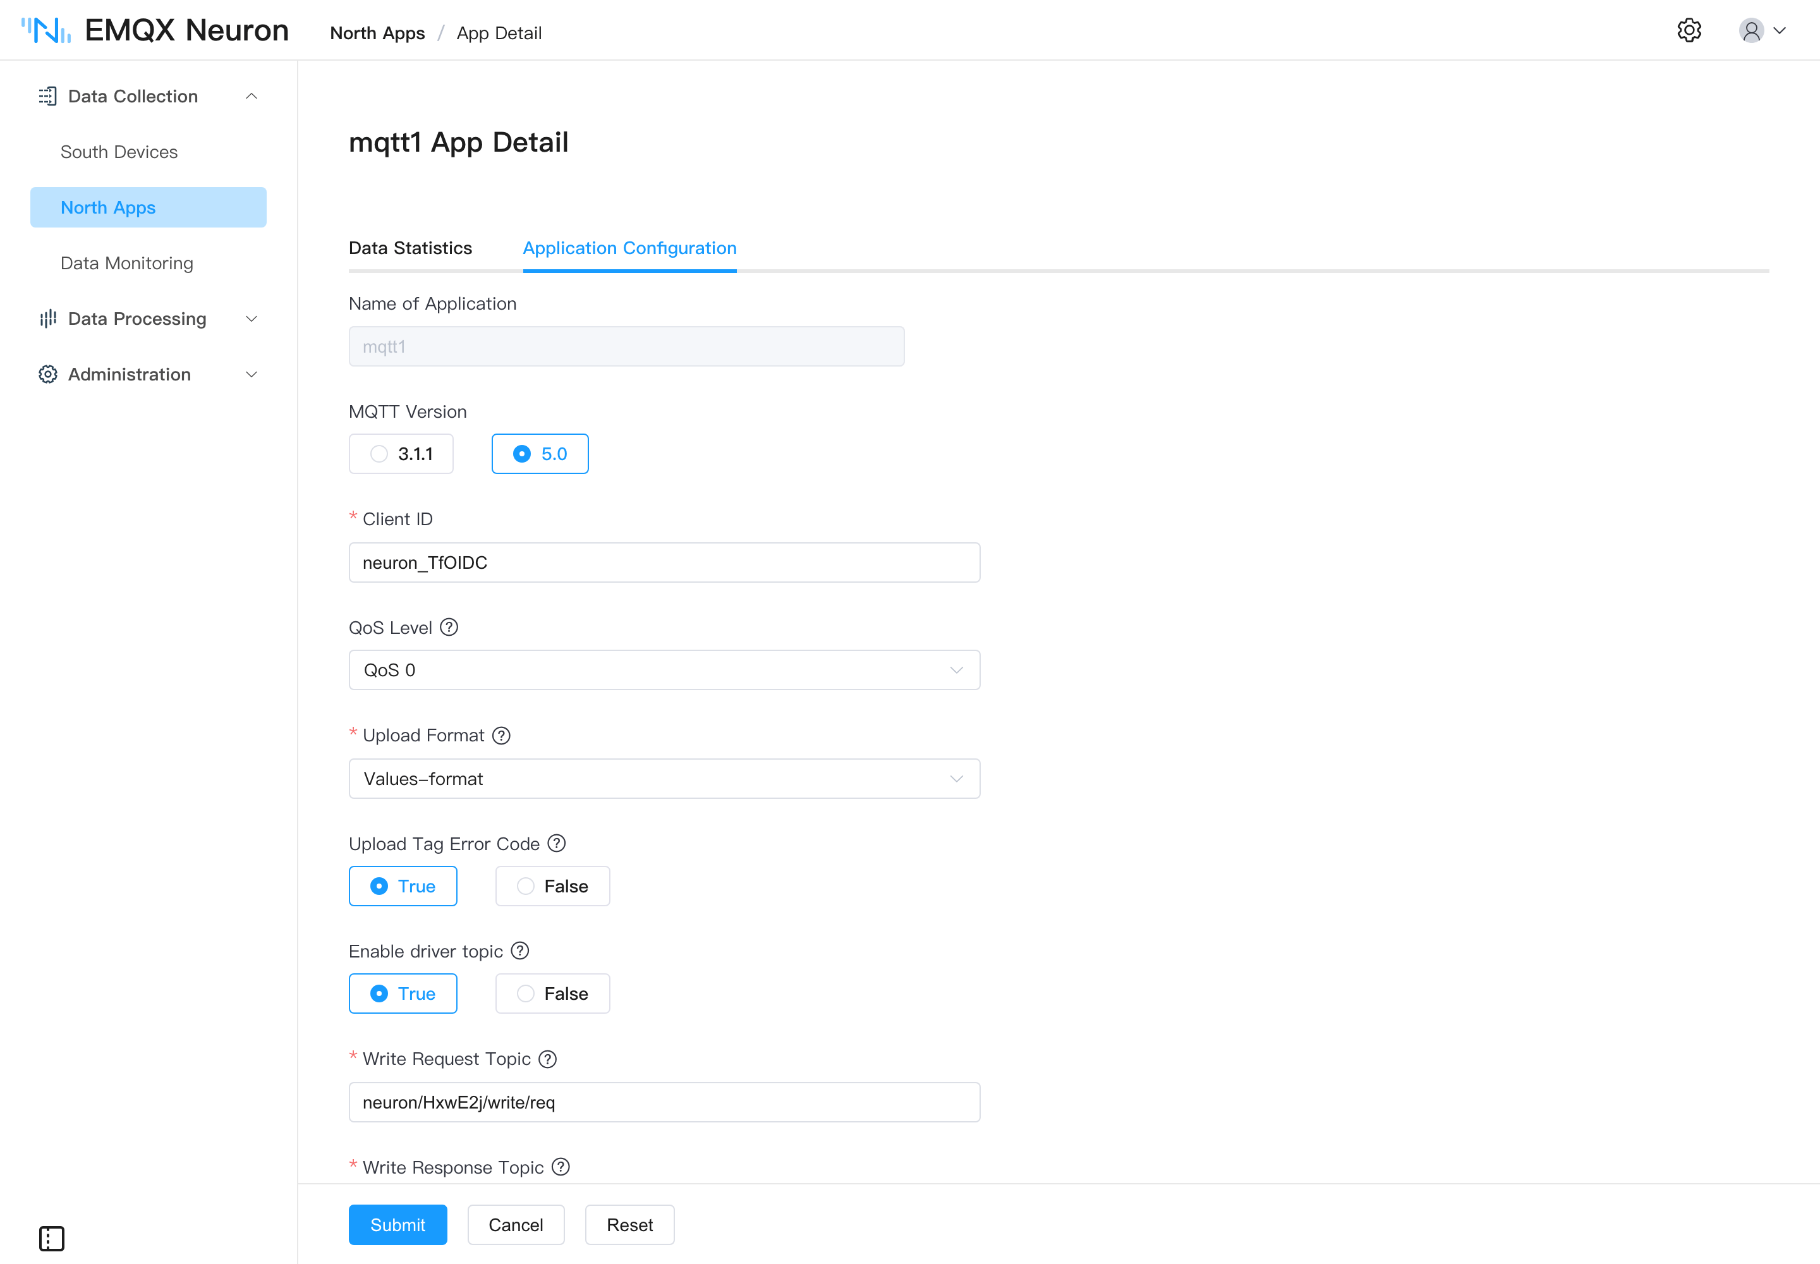Image resolution: width=1820 pixels, height=1264 pixels.
Task: Set Enable driver topic to True
Action: pos(403,993)
